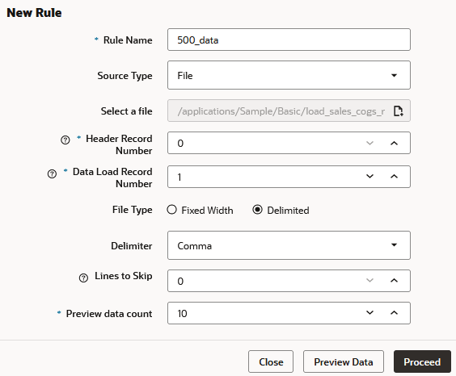456x376 pixels.
Task: Decrease Data Load Record Number value
Action: [369, 177]
